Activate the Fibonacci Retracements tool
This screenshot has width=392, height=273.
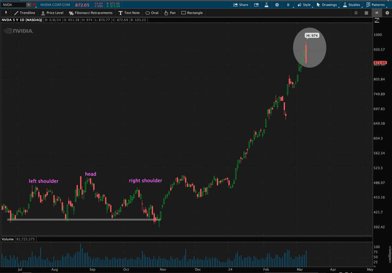pos(91,13)
